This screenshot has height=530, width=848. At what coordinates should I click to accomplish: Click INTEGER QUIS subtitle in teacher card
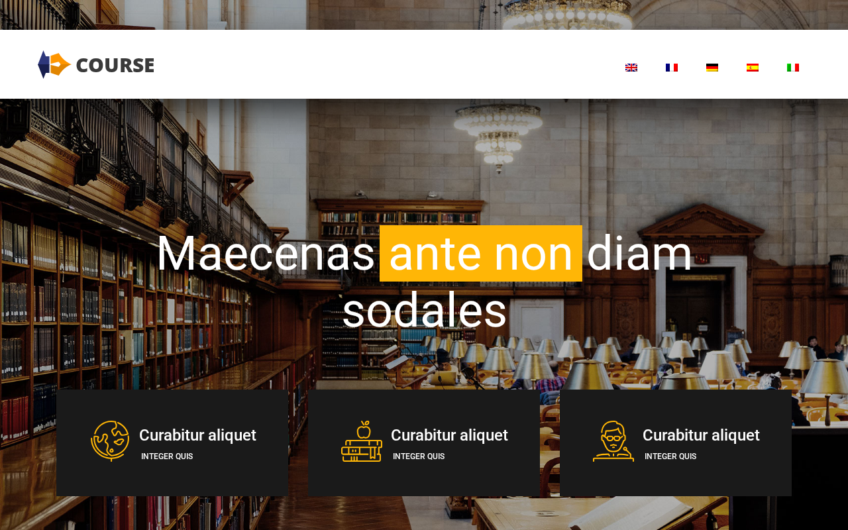tap(670, 456)
